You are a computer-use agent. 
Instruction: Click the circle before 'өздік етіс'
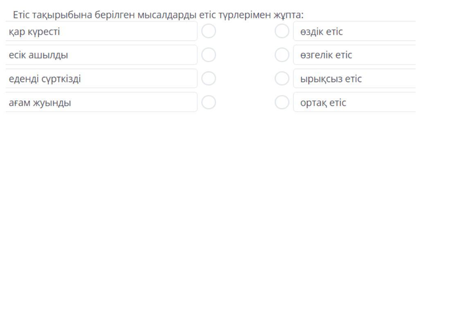pos(282,31)
